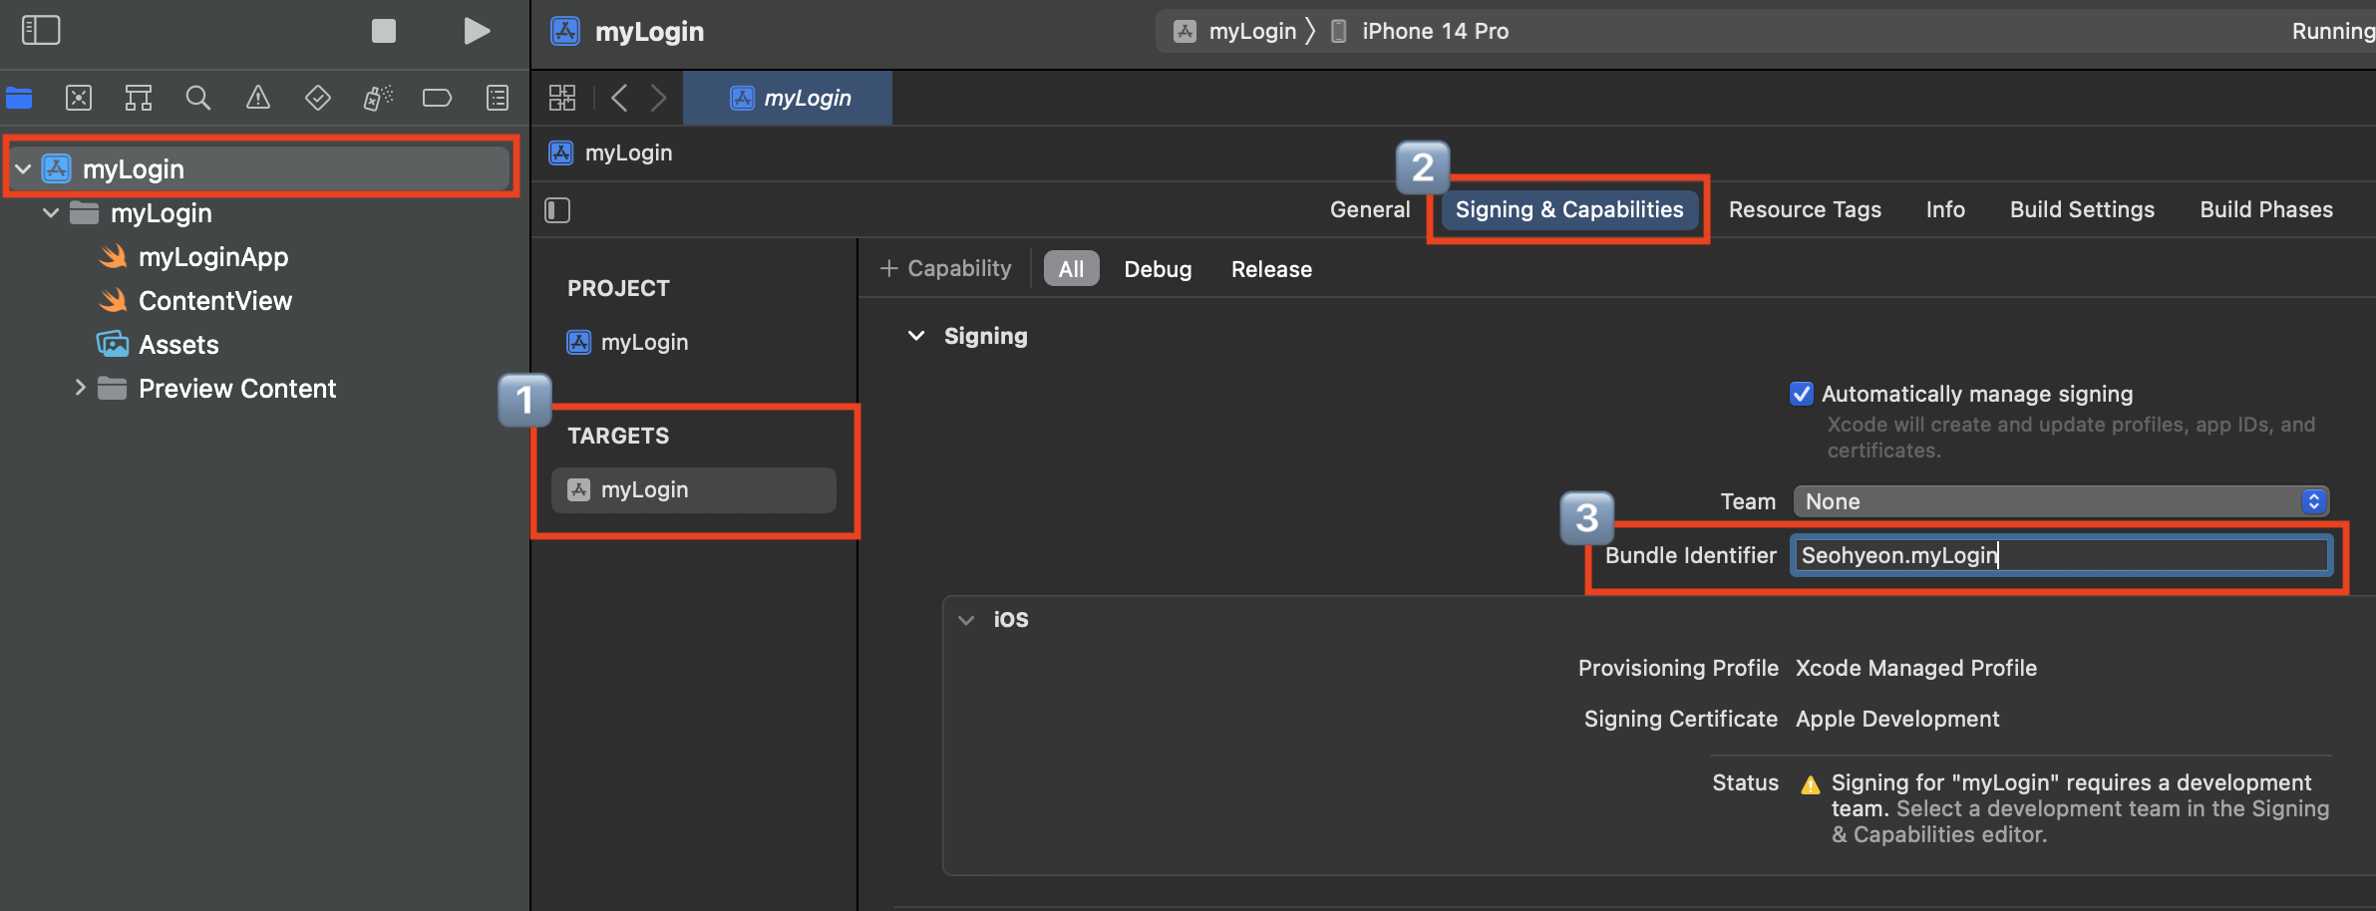The image size is (2376, 911).
Task: Collapse the myLogin project root
Action: click(x=23, y=169)
